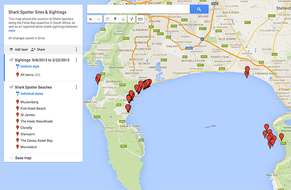291x190 pixels.
Task: Select St James list item
Action: point(25,115)
